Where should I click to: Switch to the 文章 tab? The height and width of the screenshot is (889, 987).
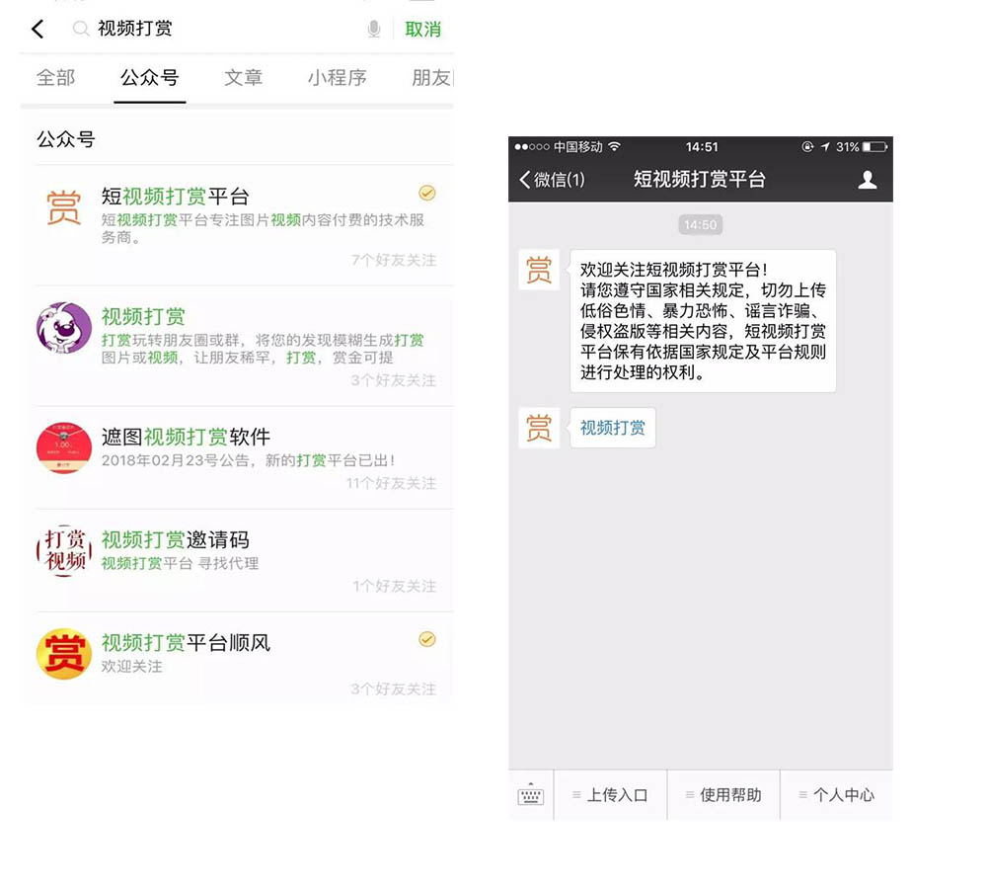point(244,77)
